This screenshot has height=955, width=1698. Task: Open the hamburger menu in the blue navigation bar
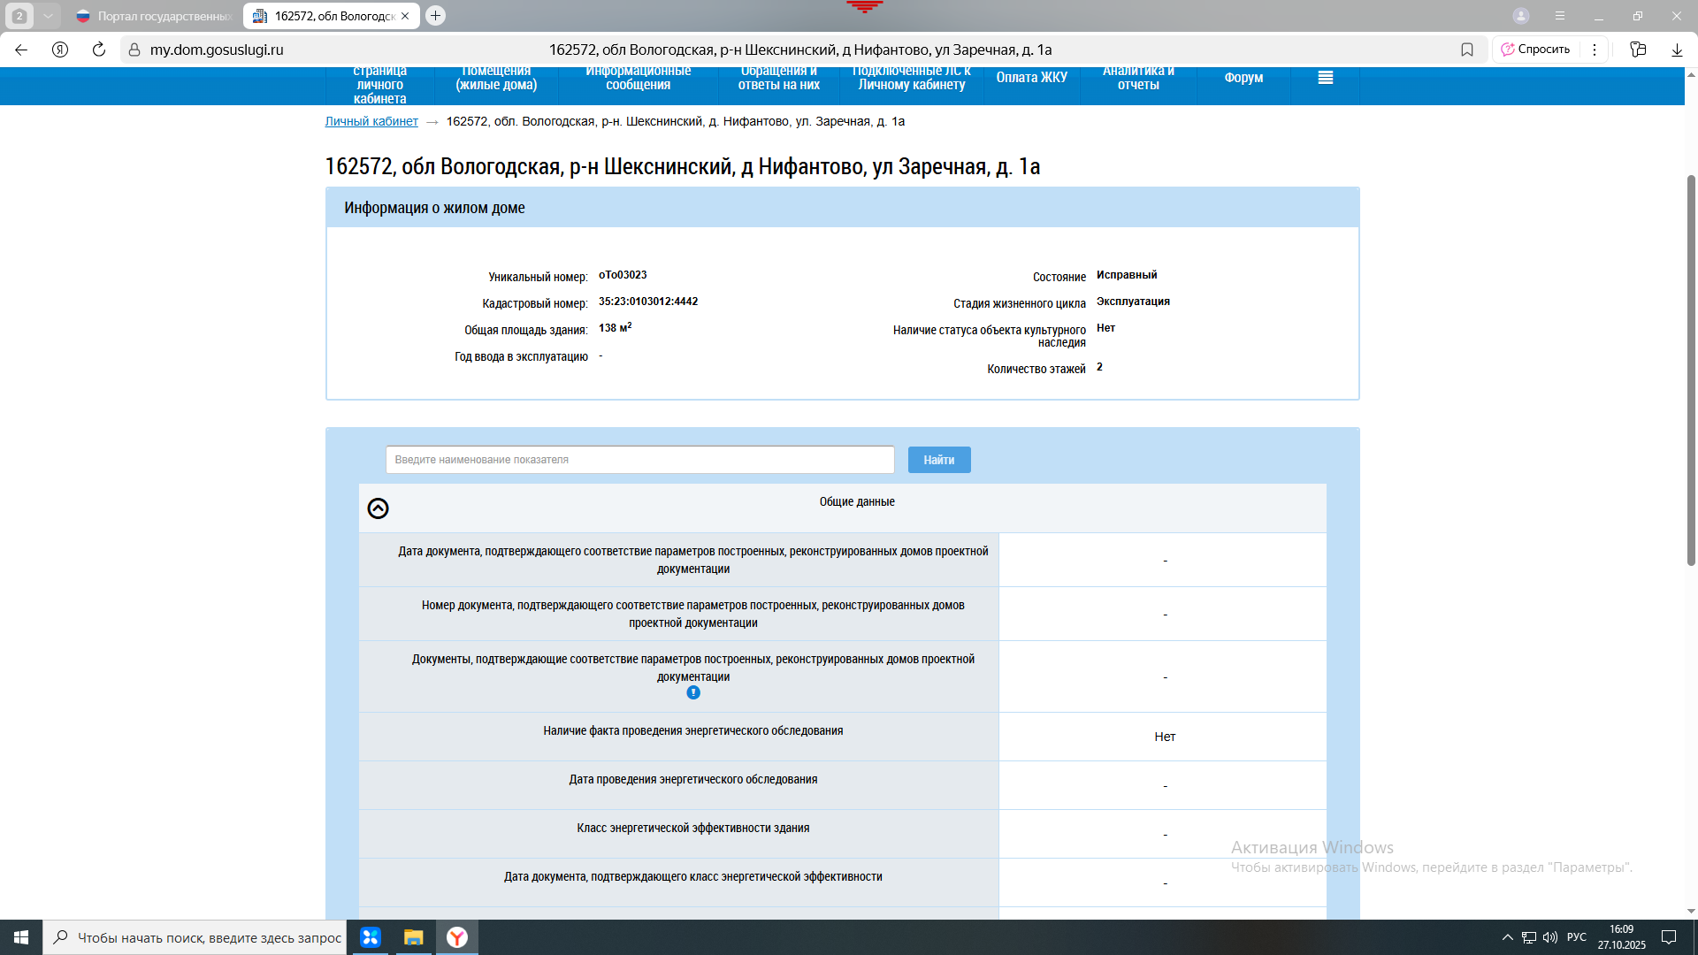pos(1325,78)
